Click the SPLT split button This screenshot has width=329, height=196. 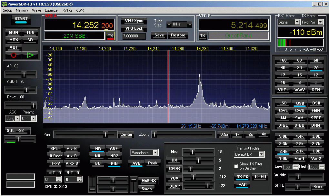(55, 149)
